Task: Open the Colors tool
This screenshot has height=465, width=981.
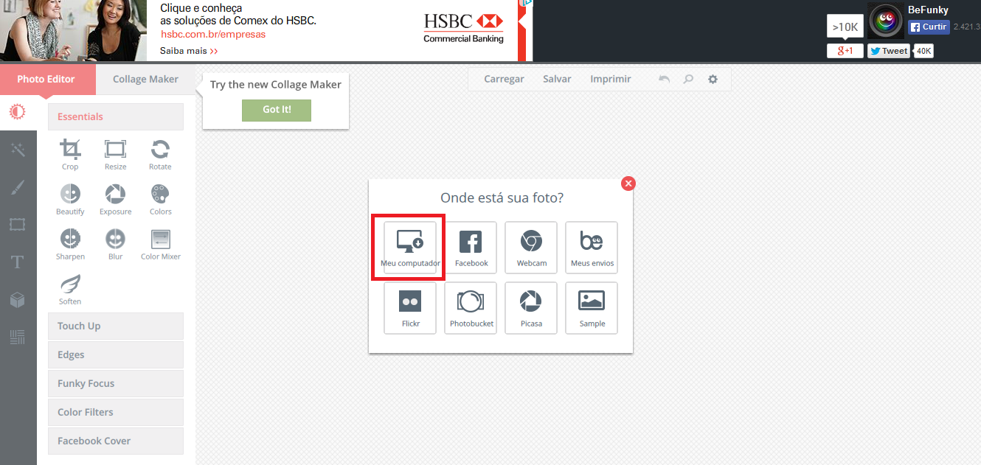Action: (x=160, y=200)
